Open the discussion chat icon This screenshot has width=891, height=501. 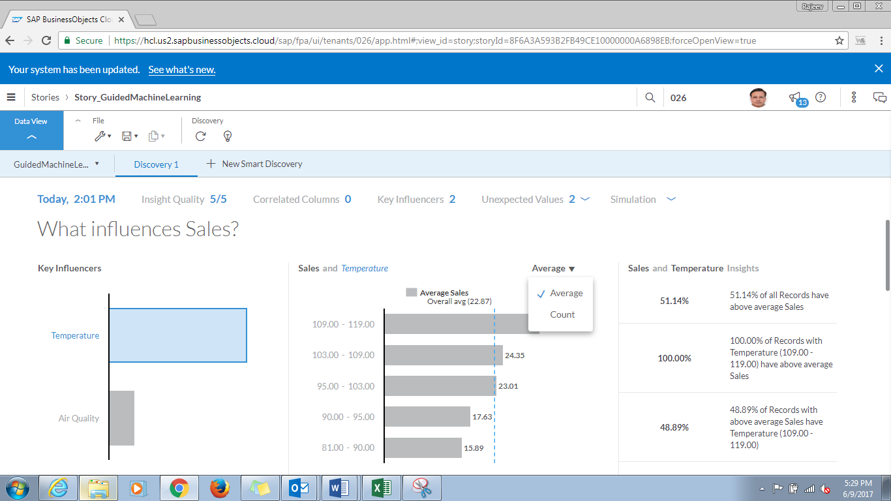[879, 97]
